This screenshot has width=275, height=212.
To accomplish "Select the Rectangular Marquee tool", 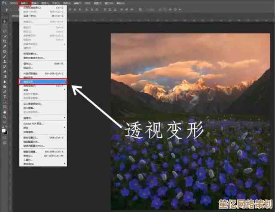I will [5, 26].
